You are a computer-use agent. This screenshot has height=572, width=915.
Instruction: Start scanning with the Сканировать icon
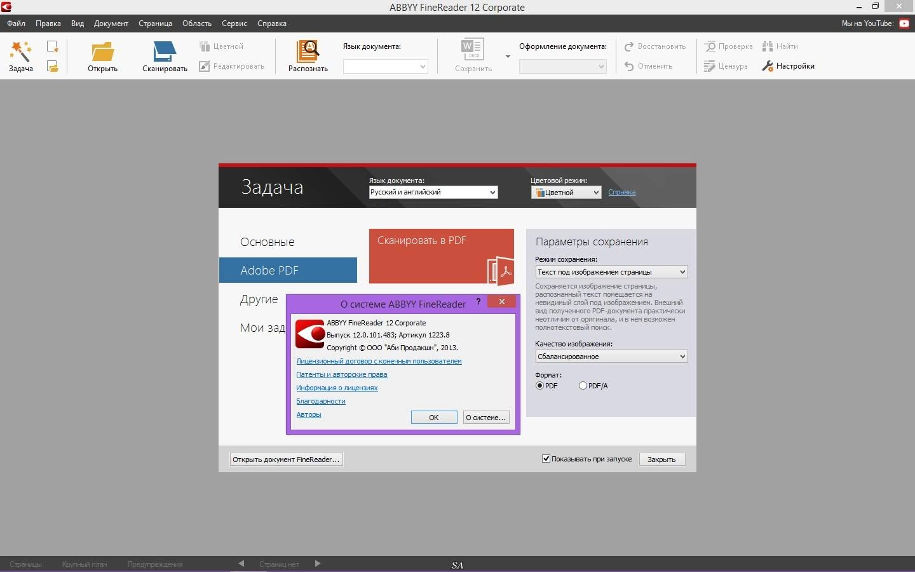[165, 51]
